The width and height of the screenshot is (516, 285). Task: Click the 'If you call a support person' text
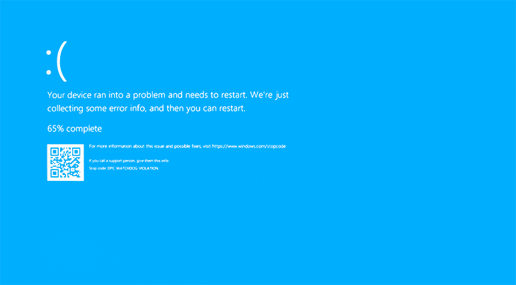tap(129, 161)
